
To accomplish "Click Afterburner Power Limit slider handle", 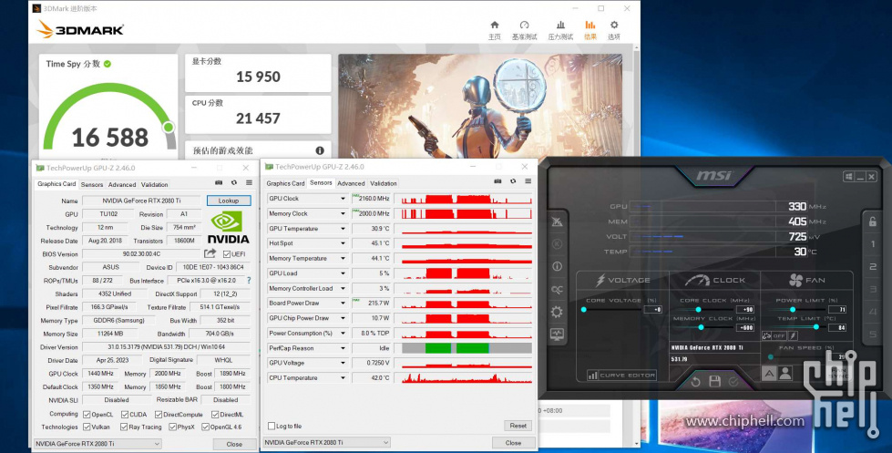I will tap(792, 310).
